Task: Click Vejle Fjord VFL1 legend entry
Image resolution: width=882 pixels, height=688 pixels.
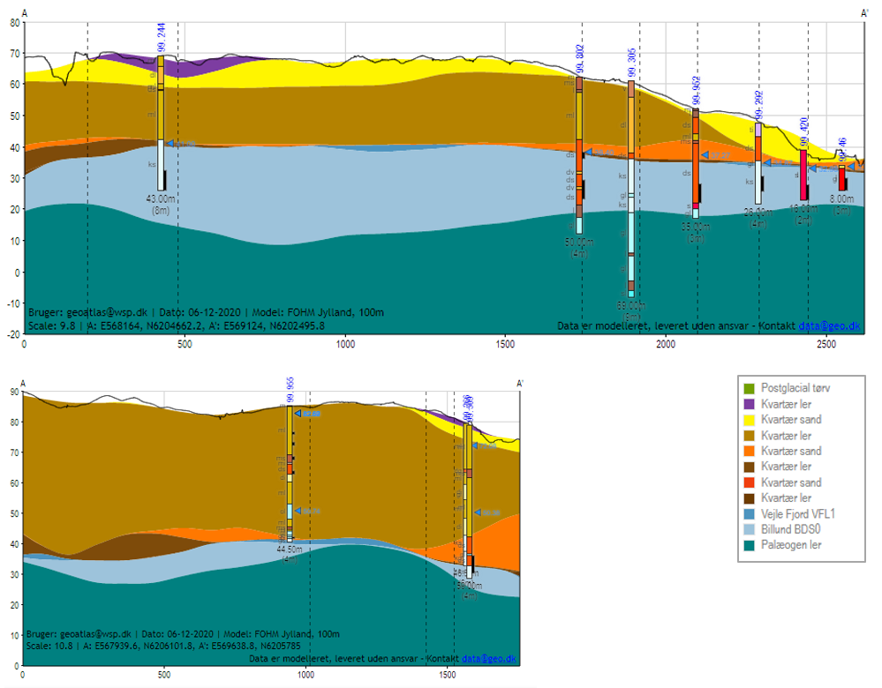Action: 794,514
